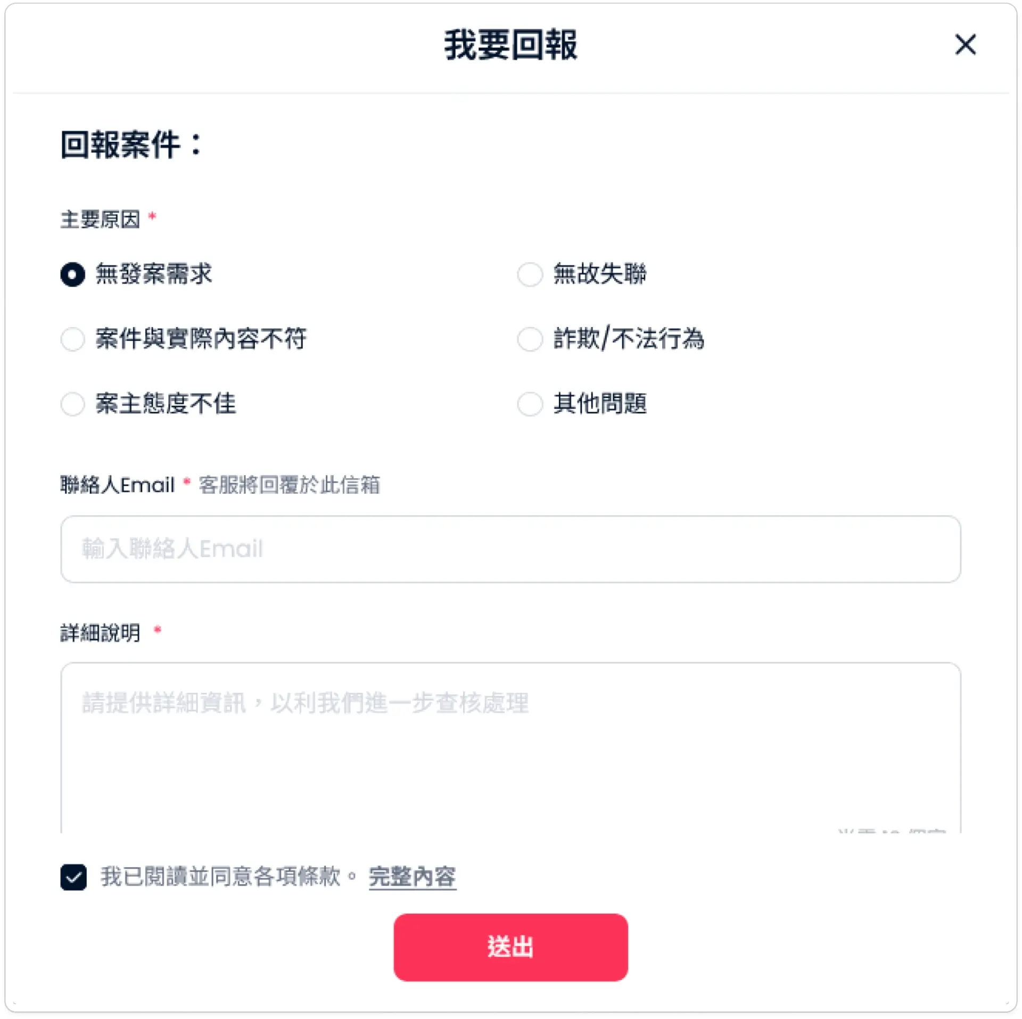Click into the 詳細說明 text area
The height and width of the screenshot is (1019, 1022).
click(x=510, y=756)
